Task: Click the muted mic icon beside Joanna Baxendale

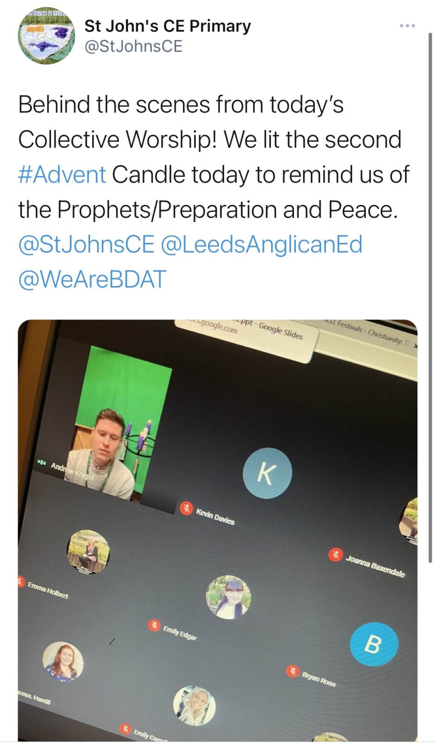Action: tap(335, 554)
